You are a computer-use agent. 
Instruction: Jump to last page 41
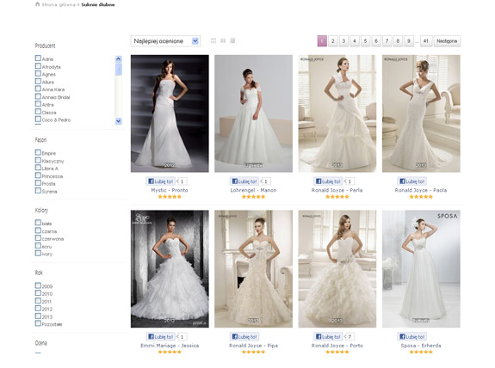coord(426,41)
